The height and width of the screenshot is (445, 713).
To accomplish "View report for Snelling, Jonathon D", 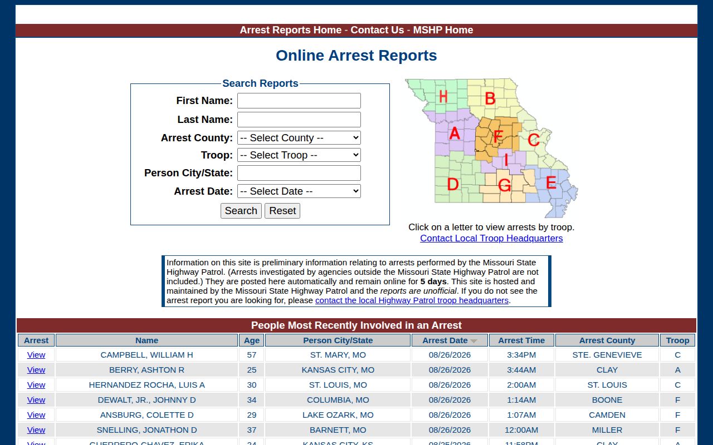I will pyautogui.click(x=36, y=430).
